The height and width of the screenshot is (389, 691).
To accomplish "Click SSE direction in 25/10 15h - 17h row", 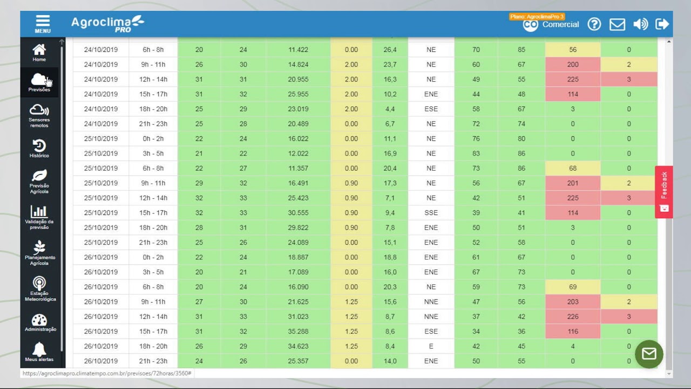I will tap(431, 213).
